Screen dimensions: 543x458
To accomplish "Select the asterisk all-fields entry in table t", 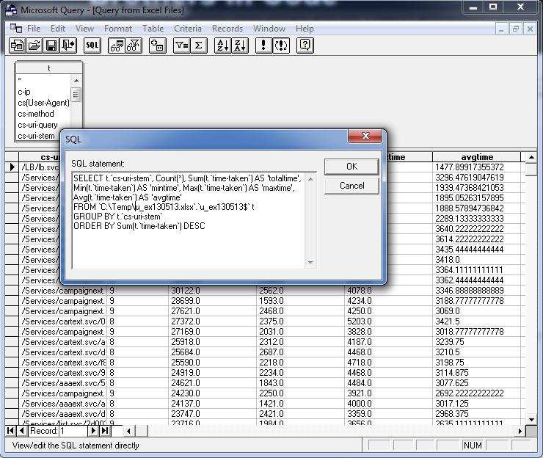I will [x=19, y=80].
